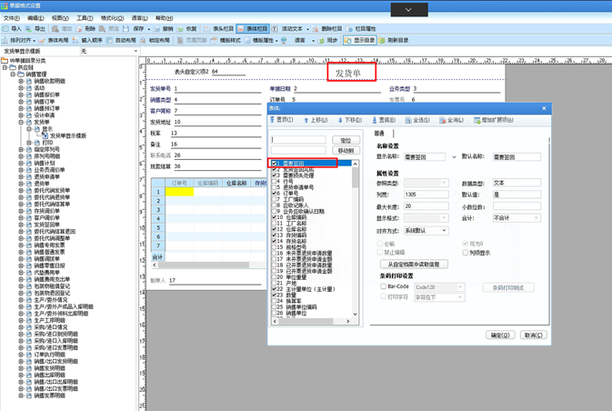This screenshot has height=411, width=612.
Task: Open the 文件 menu
Action: click(x=11, y=18)
